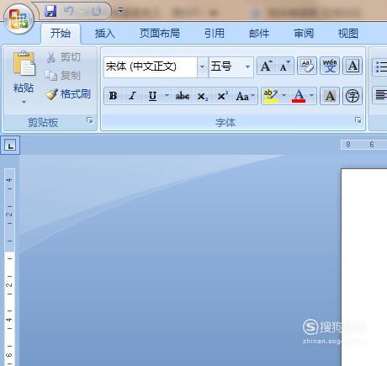The width and height of the screenshot is (387, 366).
Task: Apply character border icon
Action: (x=353, y=66)
